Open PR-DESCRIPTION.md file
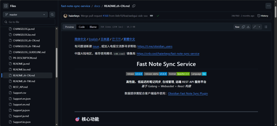This screenshot has width=277, height=126. 25,58
